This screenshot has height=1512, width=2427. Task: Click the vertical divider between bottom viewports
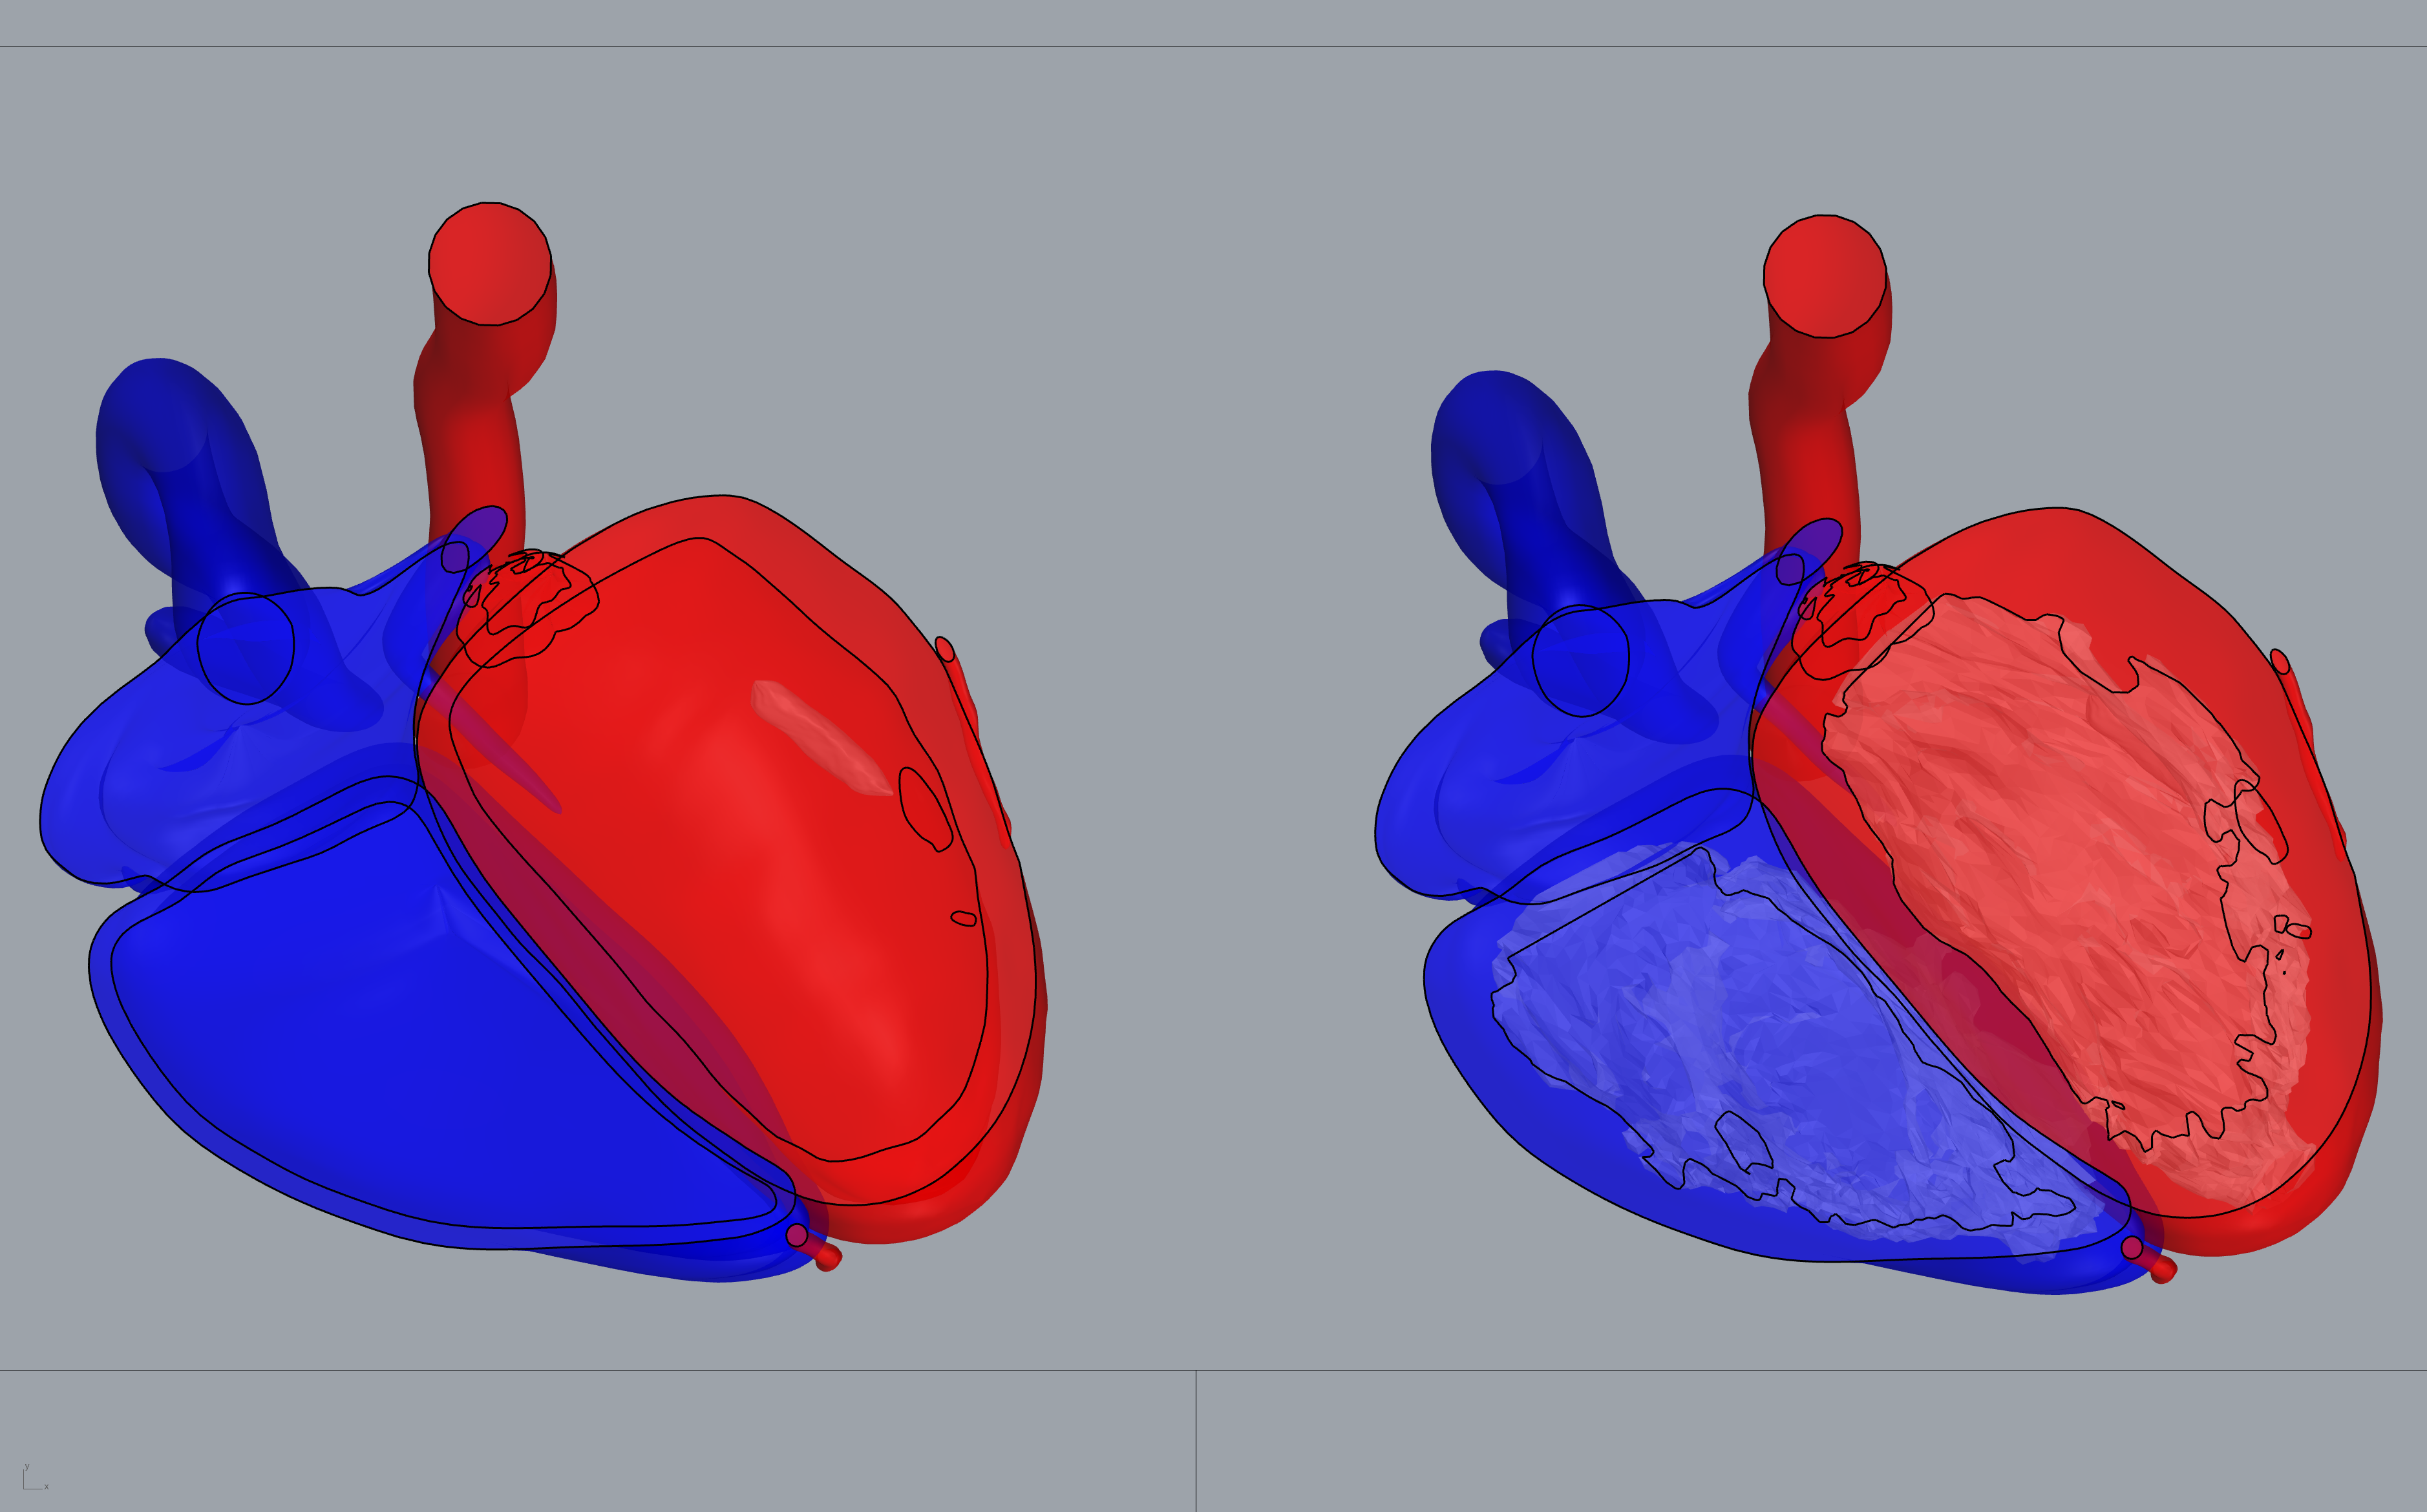pyautogui.click(x=1196, y=1440)
